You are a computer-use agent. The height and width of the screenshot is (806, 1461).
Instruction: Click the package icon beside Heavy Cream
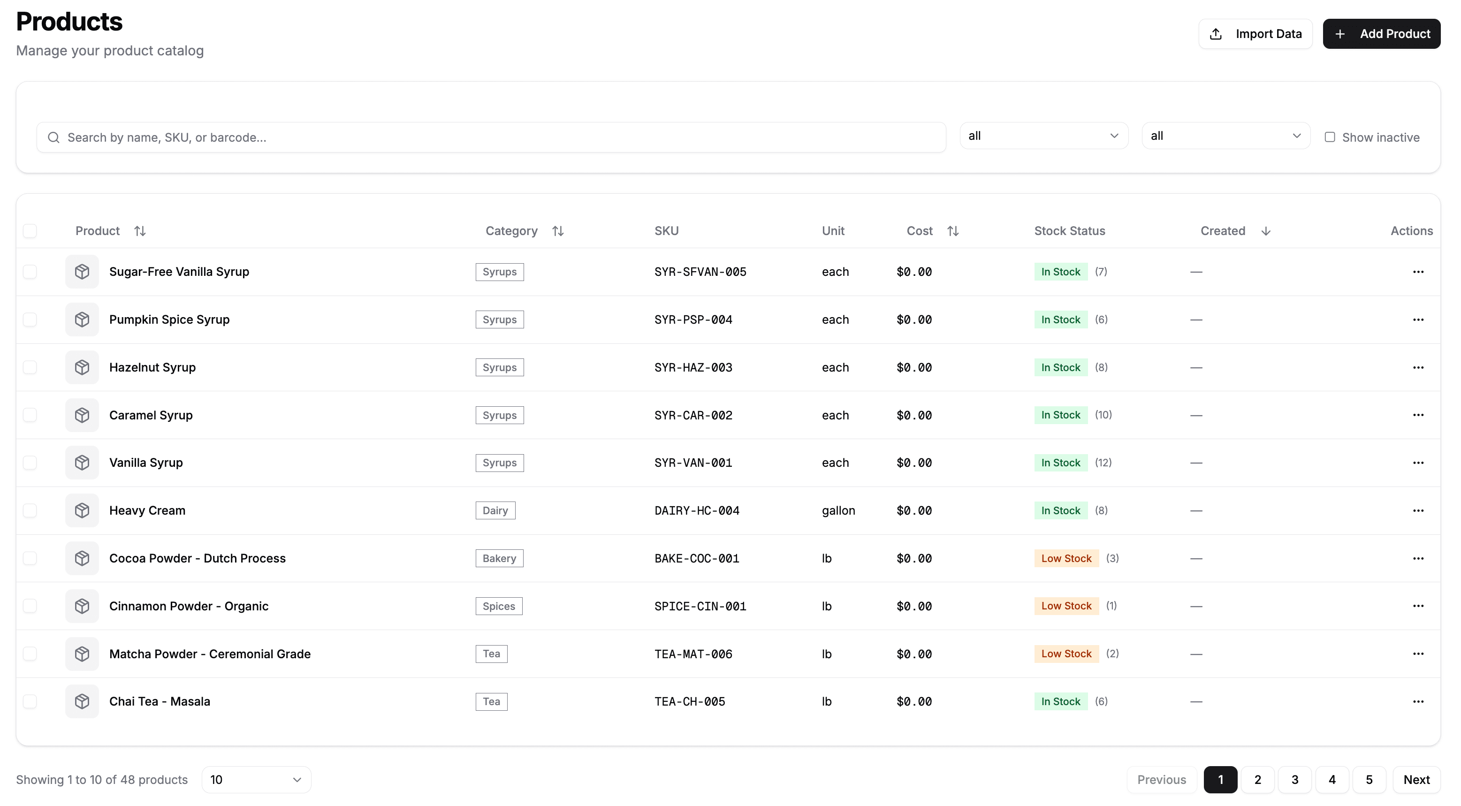point(82,510)
